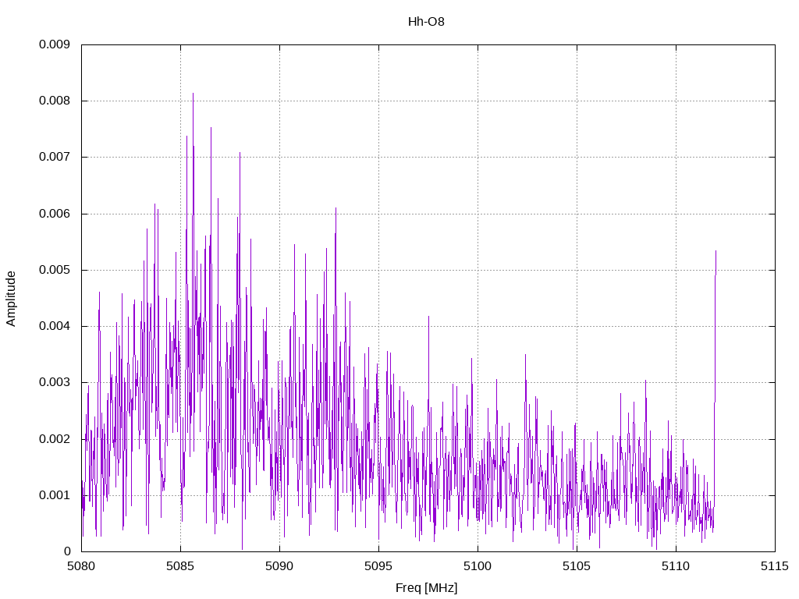Click the 0.008 y-axis tick label
Viewport: 799px width, 599px height.
(55, 101)
